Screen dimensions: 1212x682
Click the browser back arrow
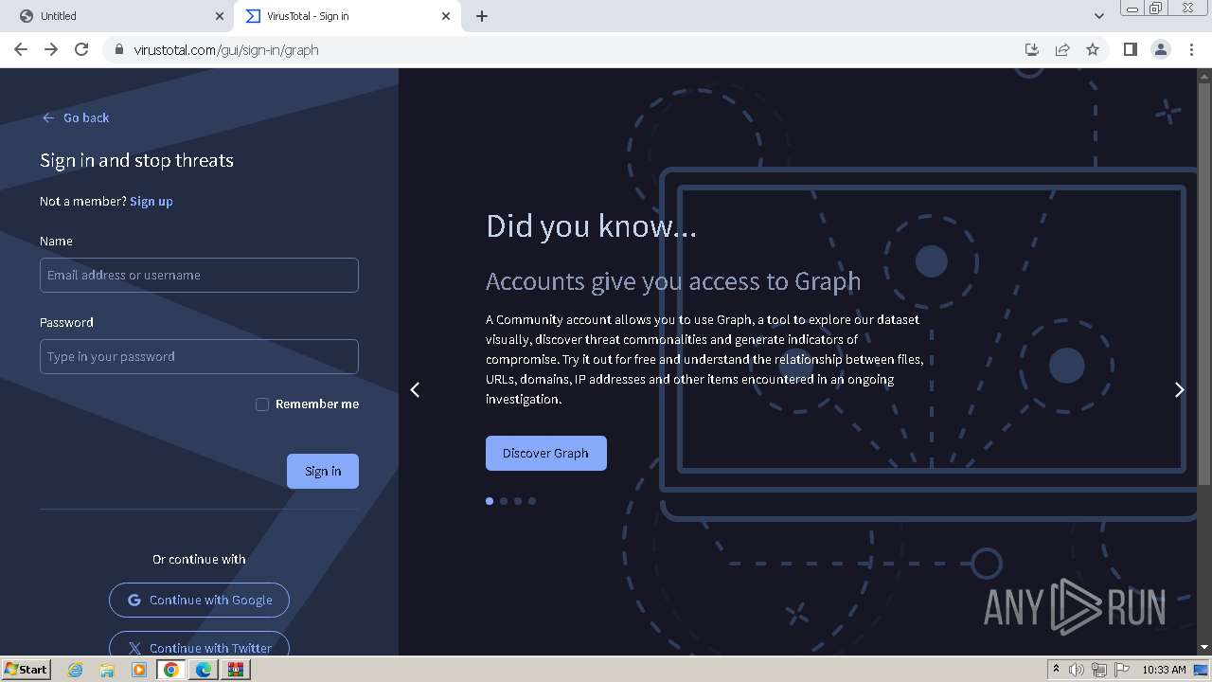tap(21, 49)
